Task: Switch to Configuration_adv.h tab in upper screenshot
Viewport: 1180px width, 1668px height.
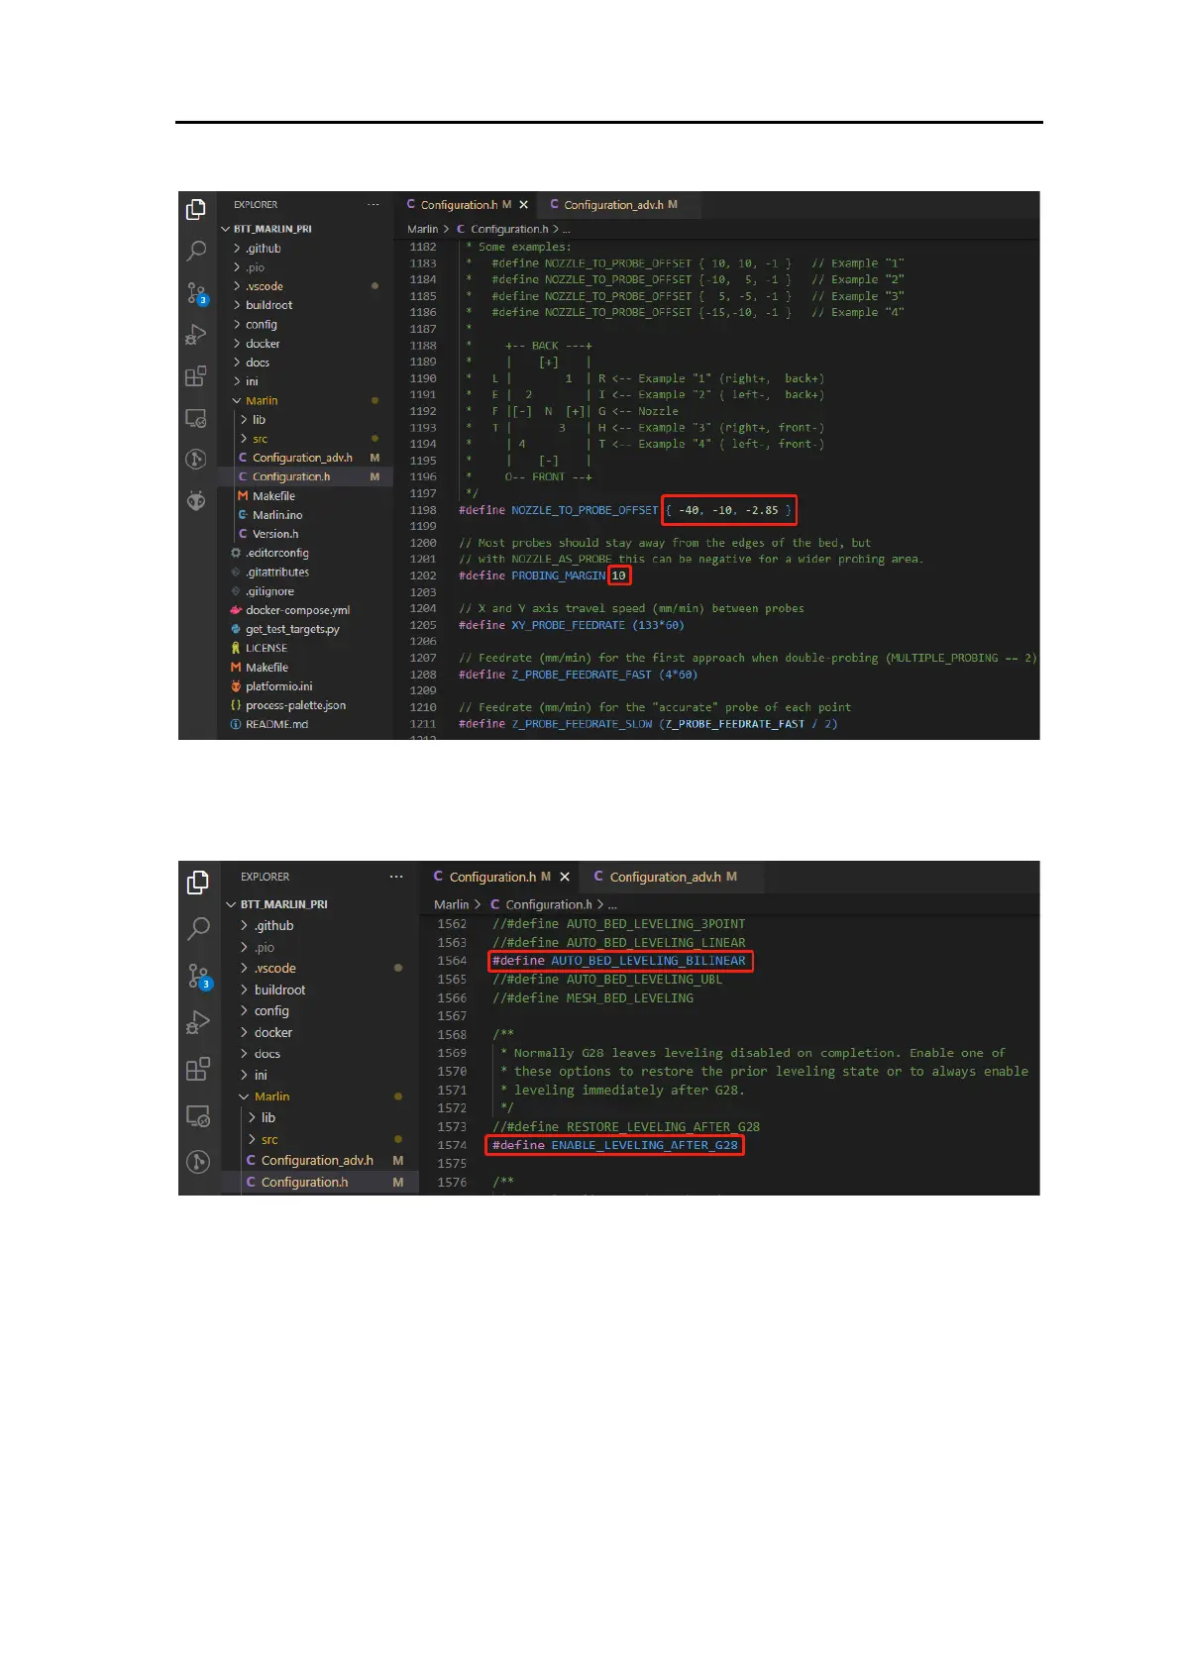Action: click(618, 205)
